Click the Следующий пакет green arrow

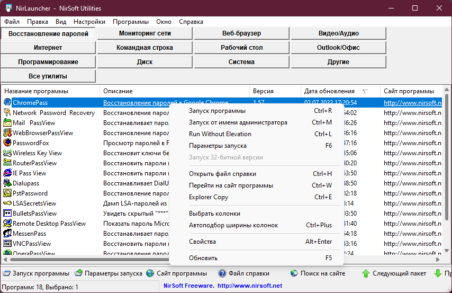[366, 273]
